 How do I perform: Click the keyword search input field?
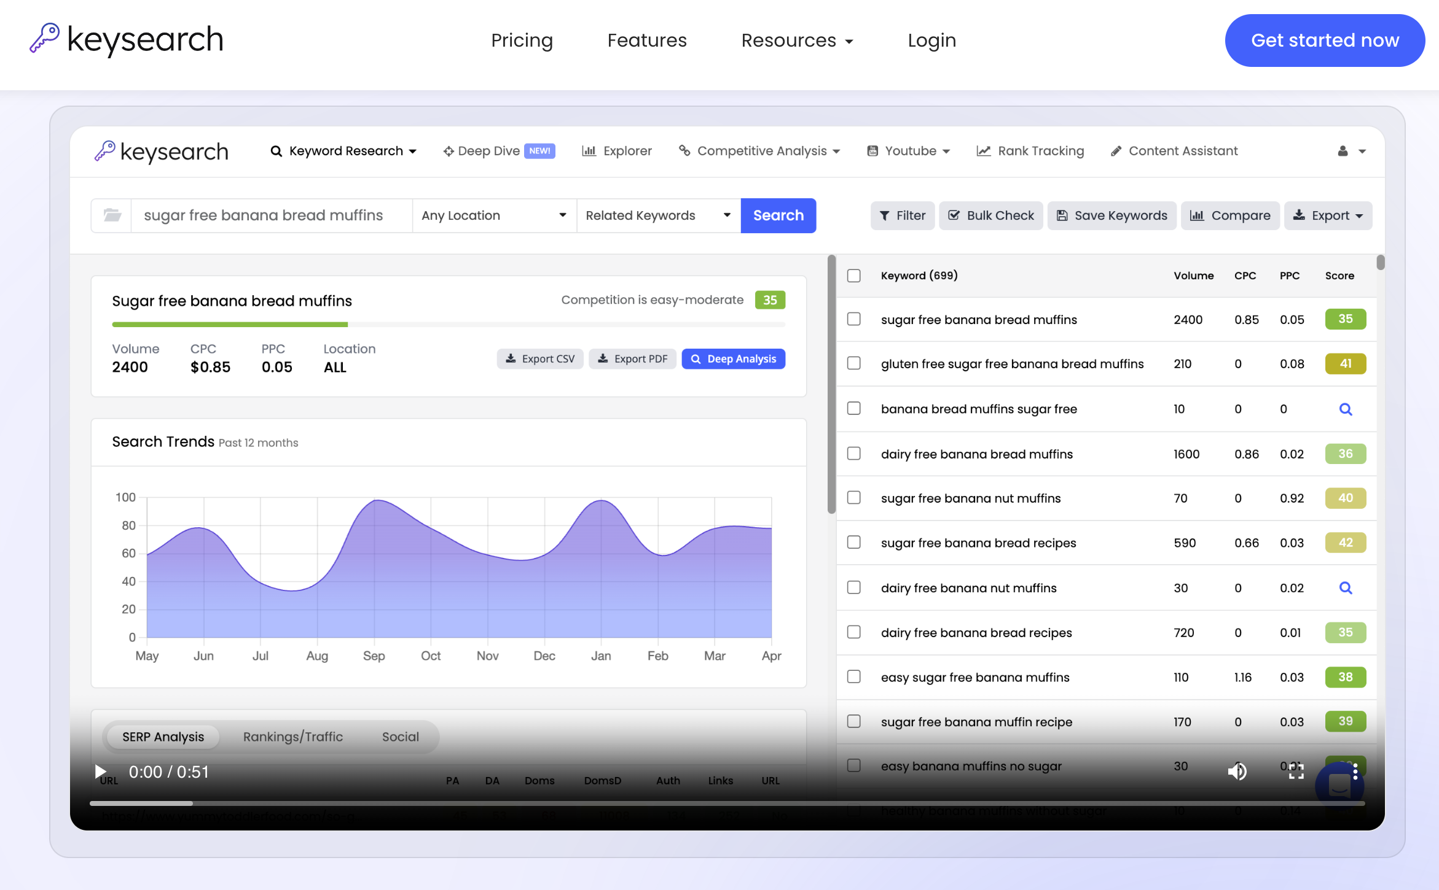tap(272, 215)
